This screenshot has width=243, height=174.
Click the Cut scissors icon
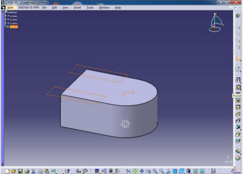pyautogui.click(x=33, y=171)
